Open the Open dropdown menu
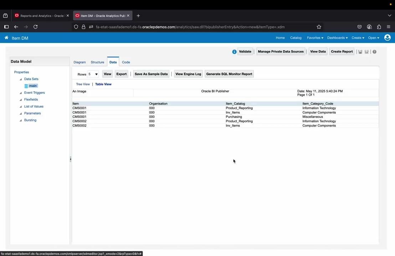This screenshot has width=395, height=256. (374, 38)
